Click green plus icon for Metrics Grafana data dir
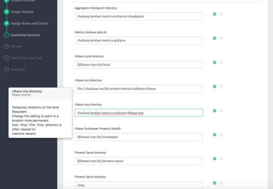This screenshot has height=189, width=273. pos(214,38)
